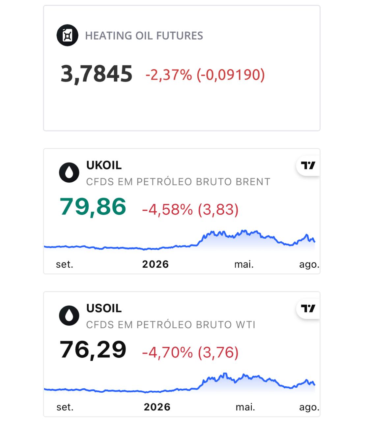The width and height of the screenshot is (369, 422).
Task: Click the WTI price 76,29
Action: coord(93,349)
